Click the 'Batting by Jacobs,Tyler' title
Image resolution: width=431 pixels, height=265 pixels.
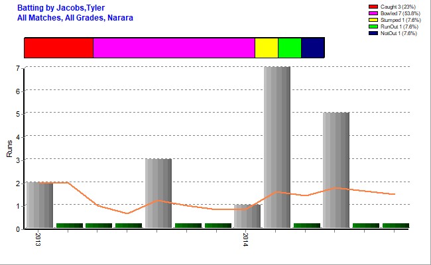(61, 7)
